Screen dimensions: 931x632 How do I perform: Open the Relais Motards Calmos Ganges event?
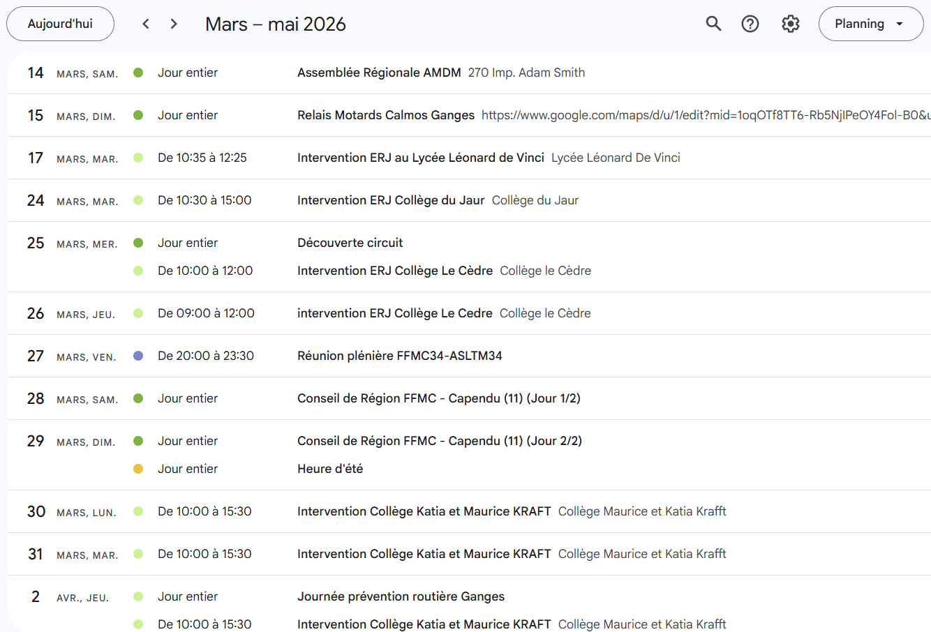click(385, 115)
